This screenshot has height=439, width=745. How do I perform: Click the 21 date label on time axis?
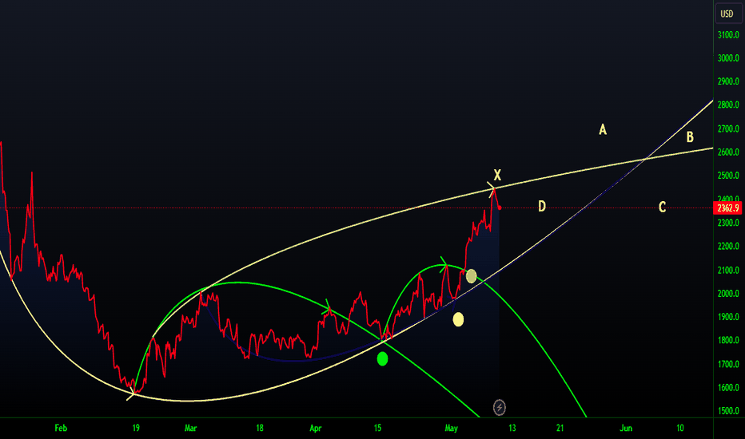560,428
